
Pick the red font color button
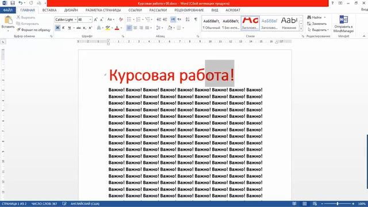click(x=117, y=28)
